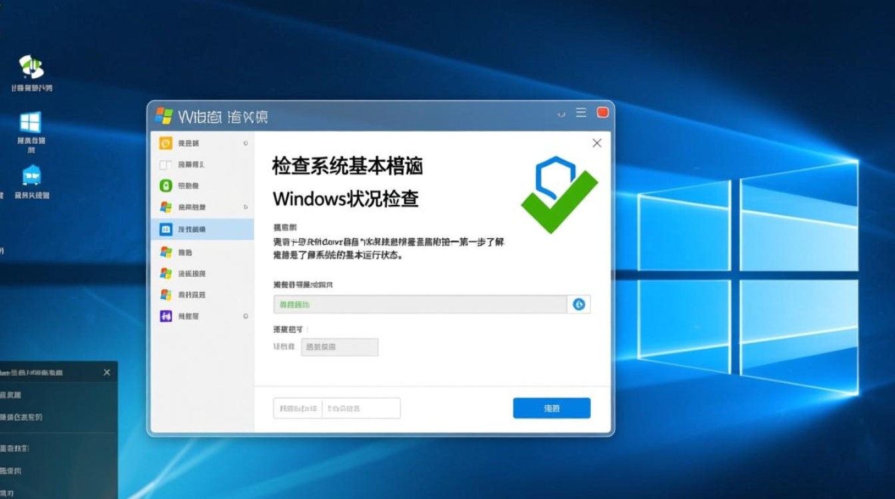Click the first Windows logo sidebar entry
Viewport: 895px width, 499px height.
pos(166,206)
